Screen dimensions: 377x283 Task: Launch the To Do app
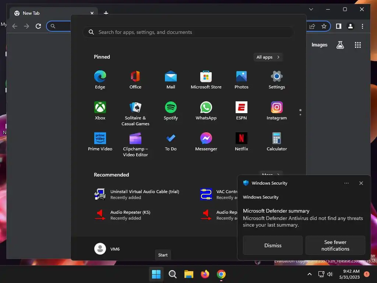[x=171, y=142]
